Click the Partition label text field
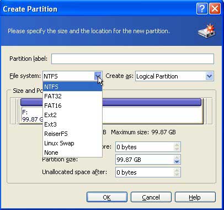 tap(132, 59)
